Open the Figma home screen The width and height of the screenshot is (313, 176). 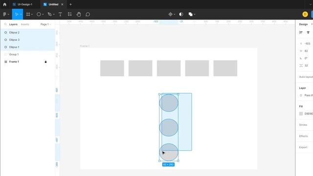tap(4, 4)
